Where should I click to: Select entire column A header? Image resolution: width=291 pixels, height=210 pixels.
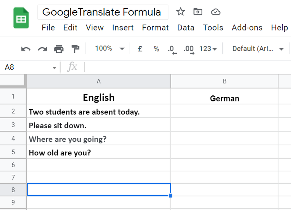(99, 81)
